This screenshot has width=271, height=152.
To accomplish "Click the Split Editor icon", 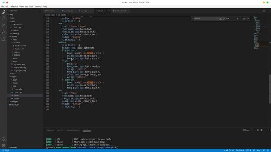I will [x=264, y=11].
